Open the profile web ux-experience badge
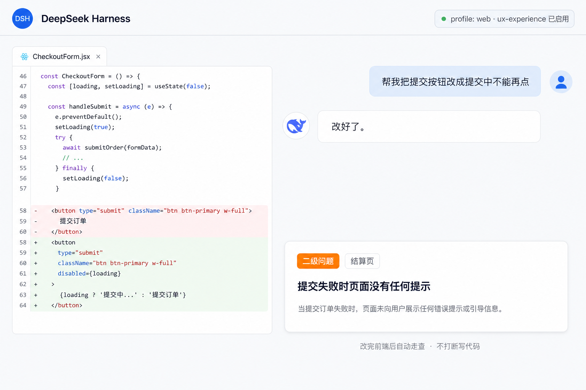 [x=504, y=19]
